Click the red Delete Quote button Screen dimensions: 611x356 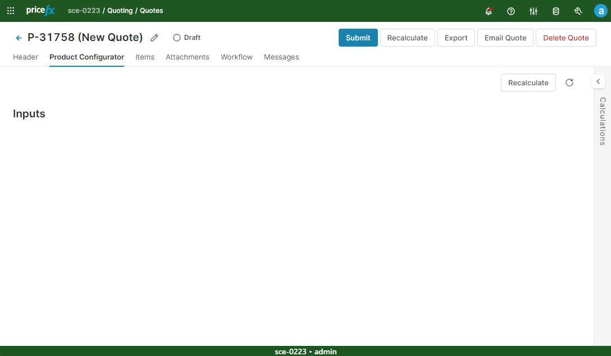click(566, 38)
